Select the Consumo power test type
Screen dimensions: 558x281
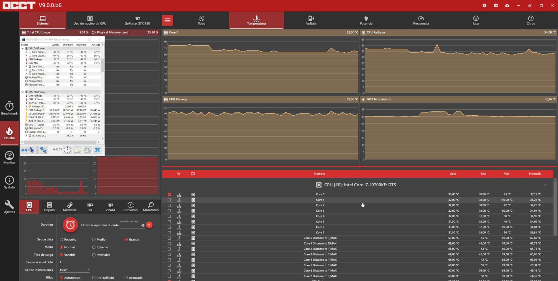tap(131, 207)
